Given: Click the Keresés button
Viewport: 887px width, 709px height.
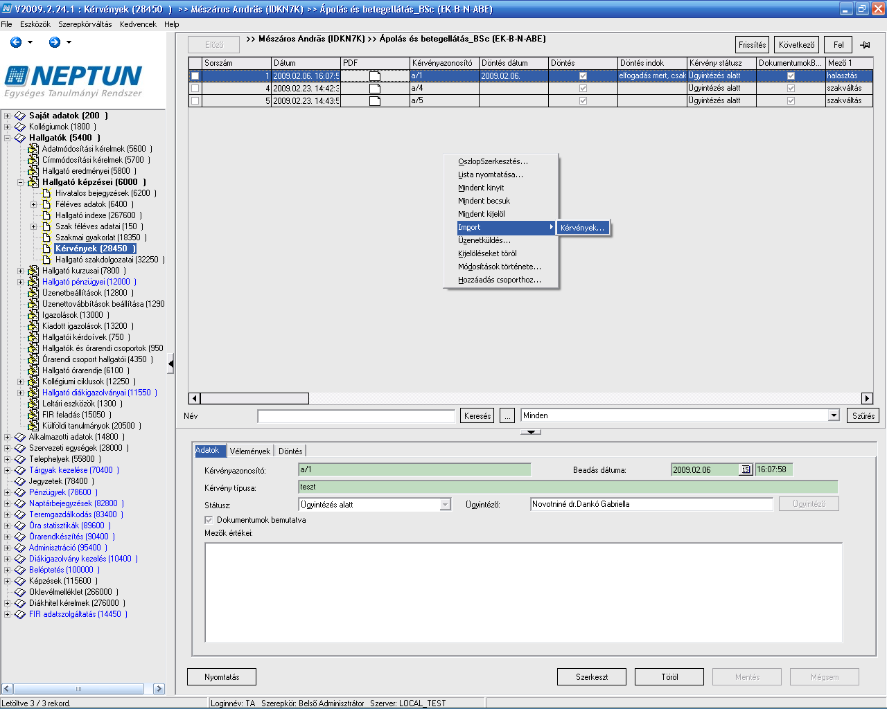Looking at the screenshot, I should click(x=477, y=415).
